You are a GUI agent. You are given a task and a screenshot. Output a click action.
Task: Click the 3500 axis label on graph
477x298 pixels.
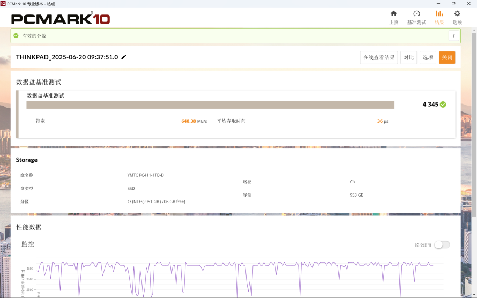click(x=30, y=279)
